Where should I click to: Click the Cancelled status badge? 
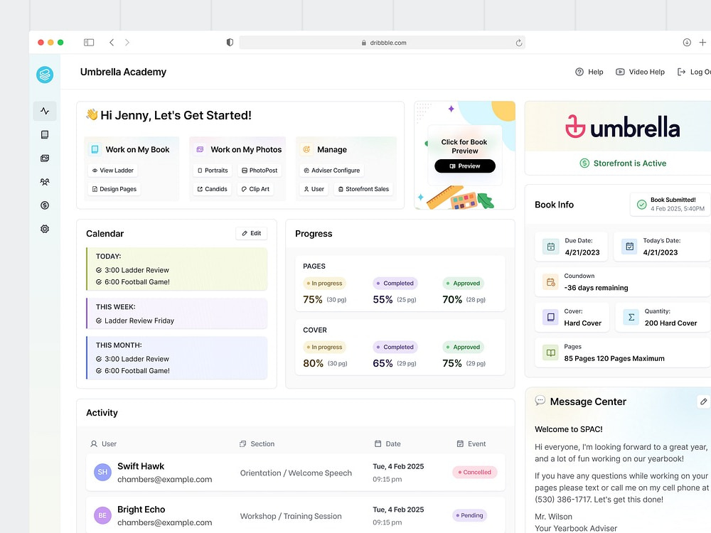(x=475, y=473)
